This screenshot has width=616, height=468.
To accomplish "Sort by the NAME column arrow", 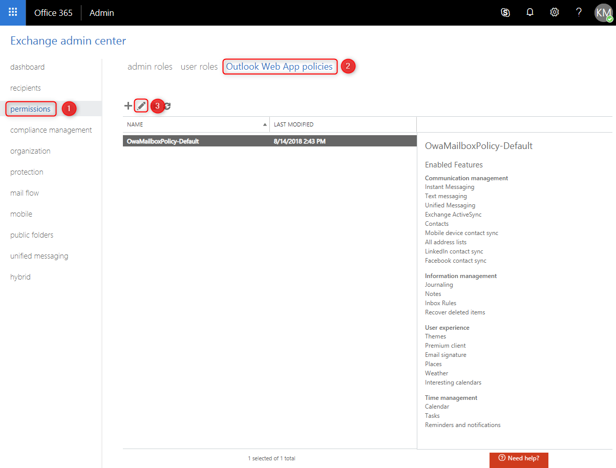I will point(265,124).
